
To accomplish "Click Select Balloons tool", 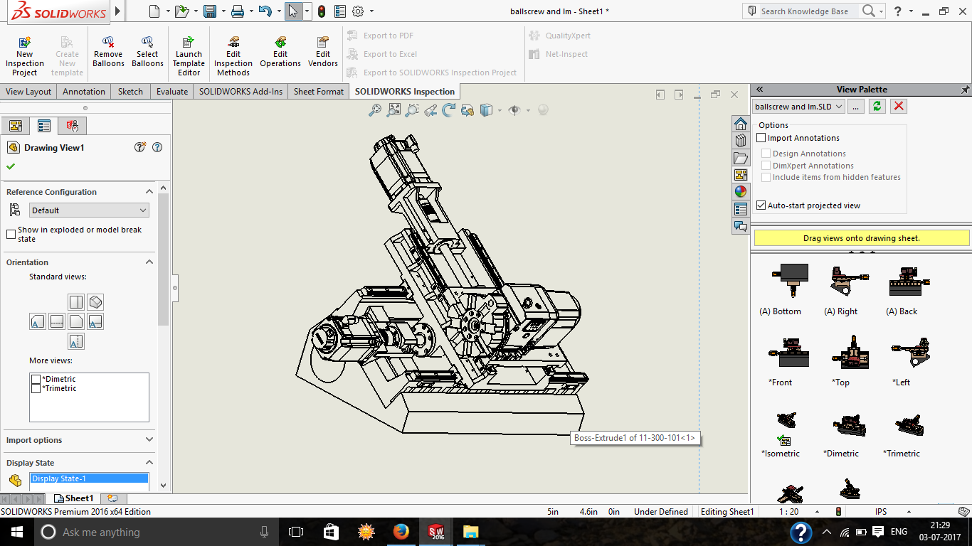I will coord(147,53).
